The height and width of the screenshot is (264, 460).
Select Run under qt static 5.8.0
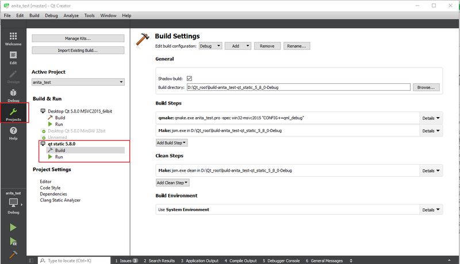pos(59,157)
